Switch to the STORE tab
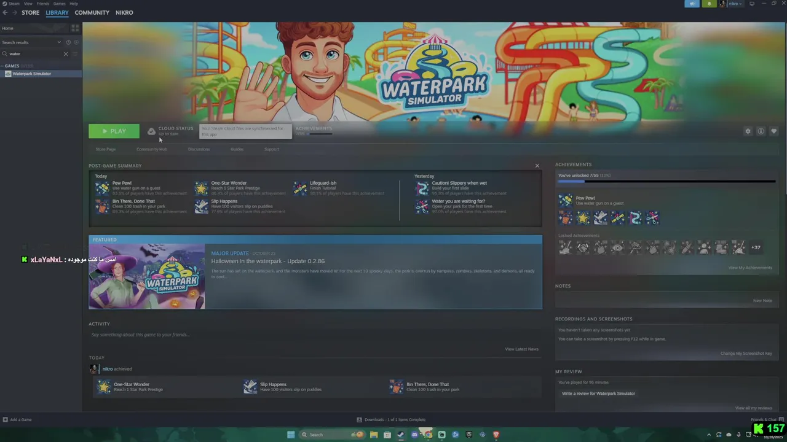Viewport: 787px width, 442px height. click(30, 12)
